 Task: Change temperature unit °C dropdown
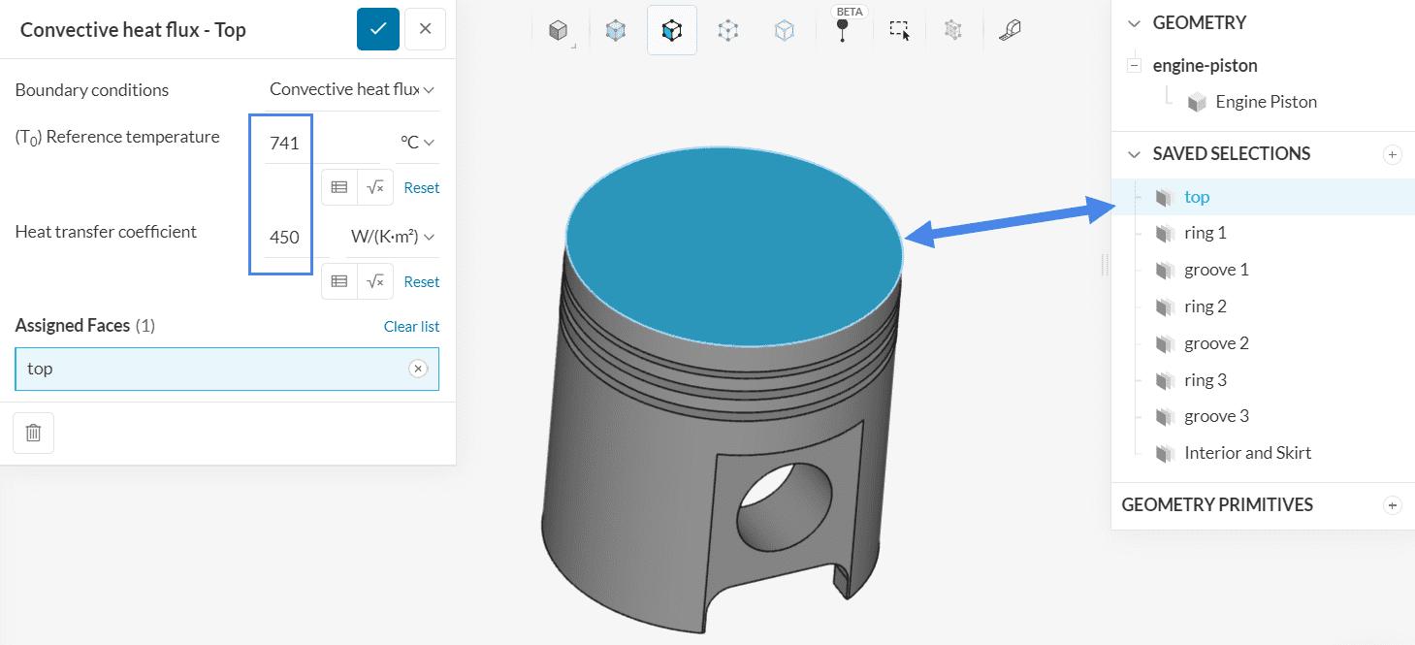[x=417, y=143]
